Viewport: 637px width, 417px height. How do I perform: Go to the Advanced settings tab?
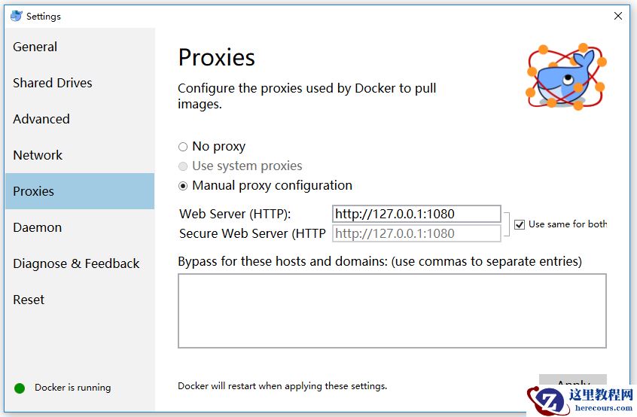click(x=41, y=119)
